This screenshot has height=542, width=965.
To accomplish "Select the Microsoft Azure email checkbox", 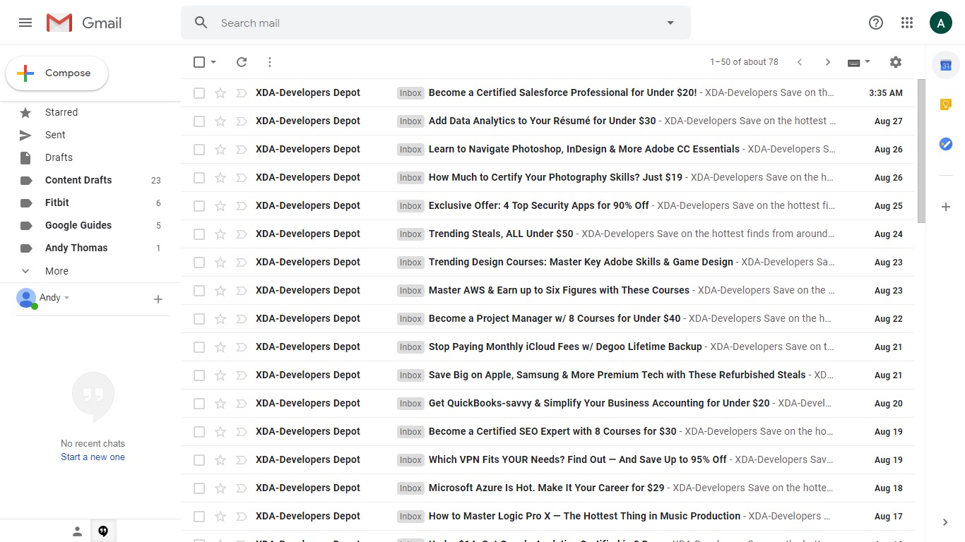I will tap(199, 488).
